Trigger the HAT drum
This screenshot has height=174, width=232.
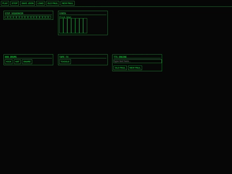click(x=17, y=61)
